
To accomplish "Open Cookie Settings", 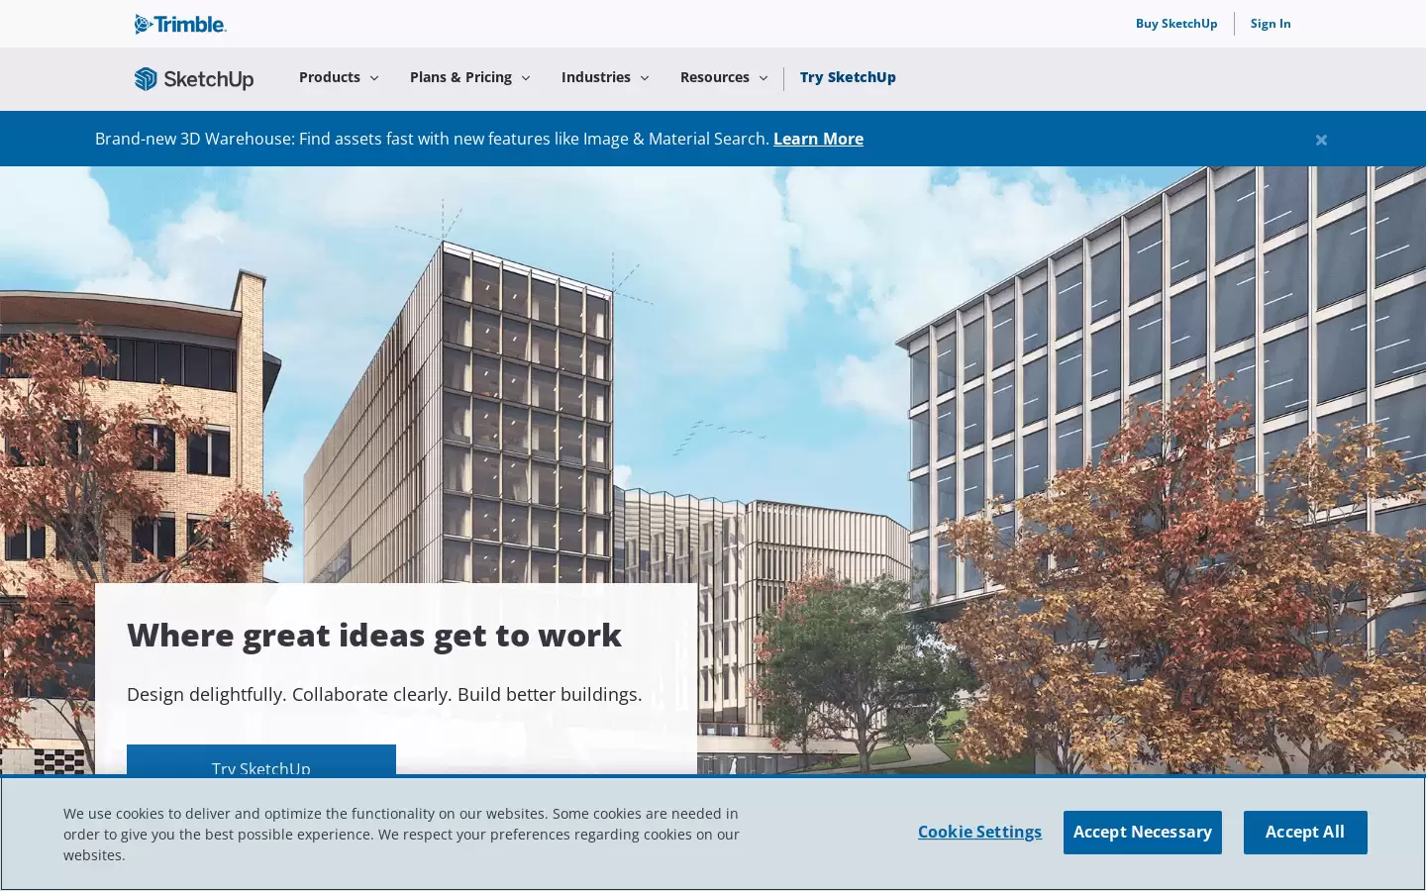I will pos(979,832).
